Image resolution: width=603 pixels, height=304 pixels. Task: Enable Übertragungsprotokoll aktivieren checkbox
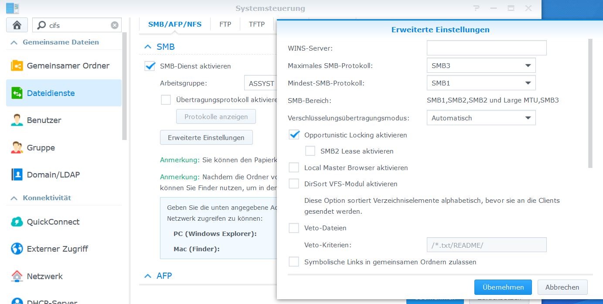[x=166, y=100]
